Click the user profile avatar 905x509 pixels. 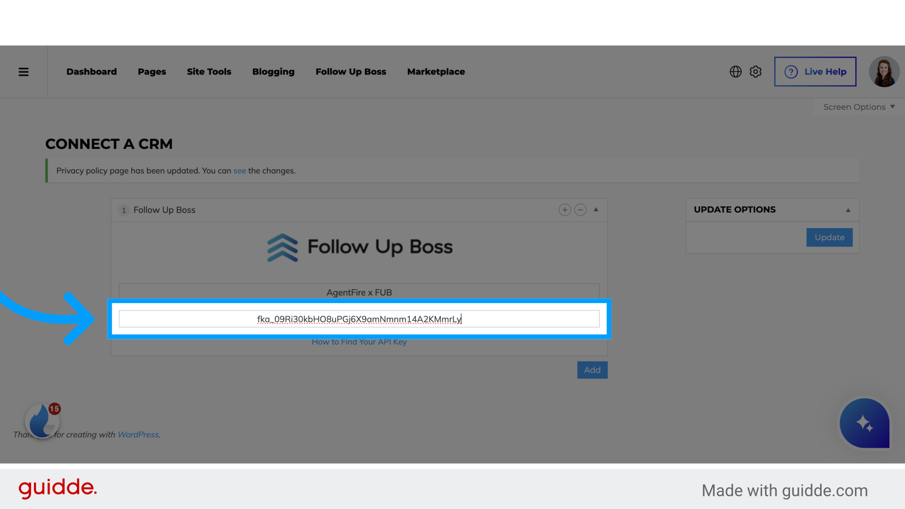pos(884,72)
